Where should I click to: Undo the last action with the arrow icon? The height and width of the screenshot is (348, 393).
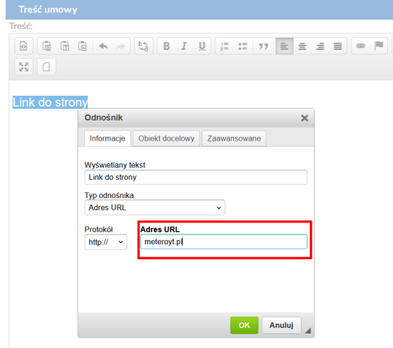point(103,46)
